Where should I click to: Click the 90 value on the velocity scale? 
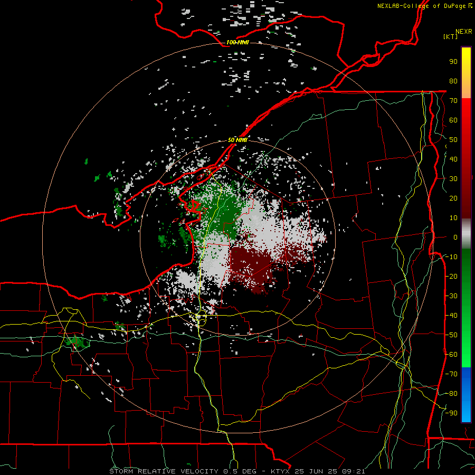point(453,62)
